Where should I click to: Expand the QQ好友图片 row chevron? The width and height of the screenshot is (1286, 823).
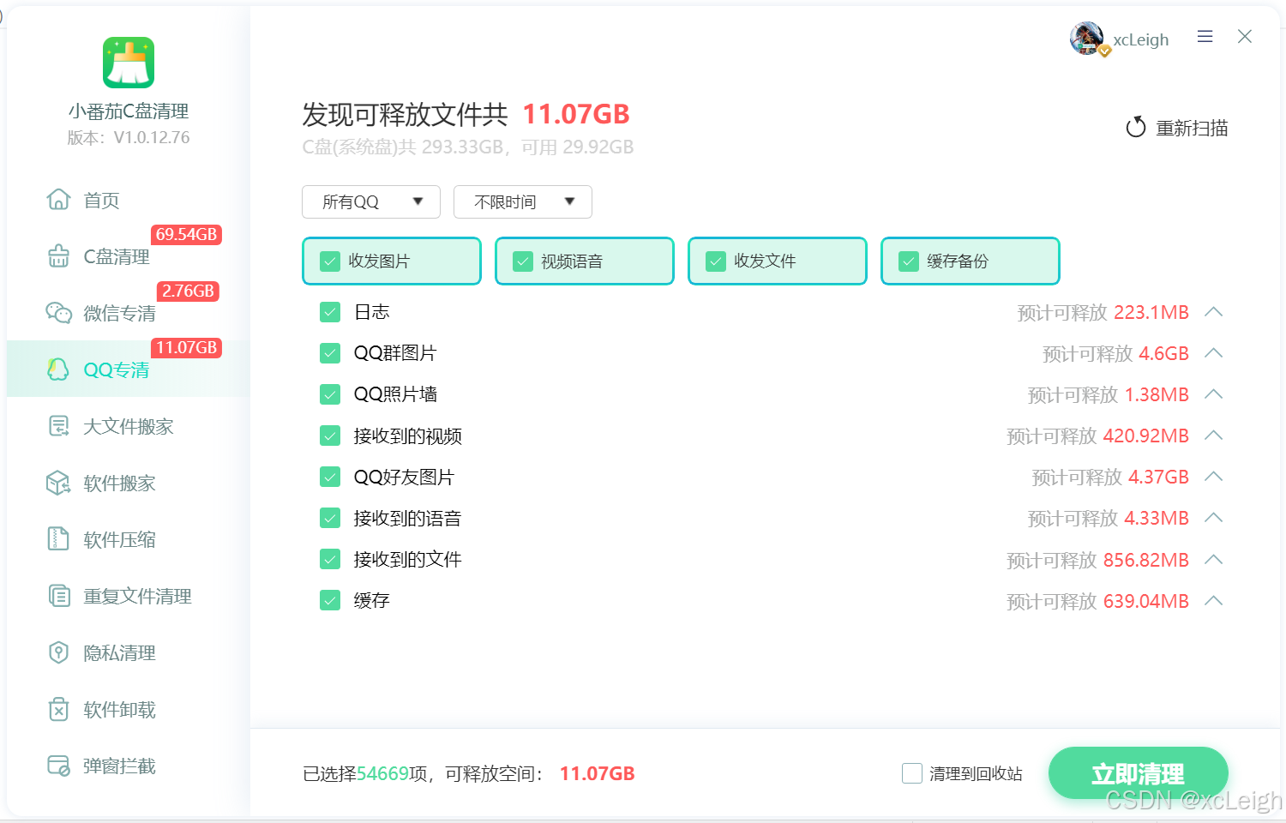point(1213,477)
